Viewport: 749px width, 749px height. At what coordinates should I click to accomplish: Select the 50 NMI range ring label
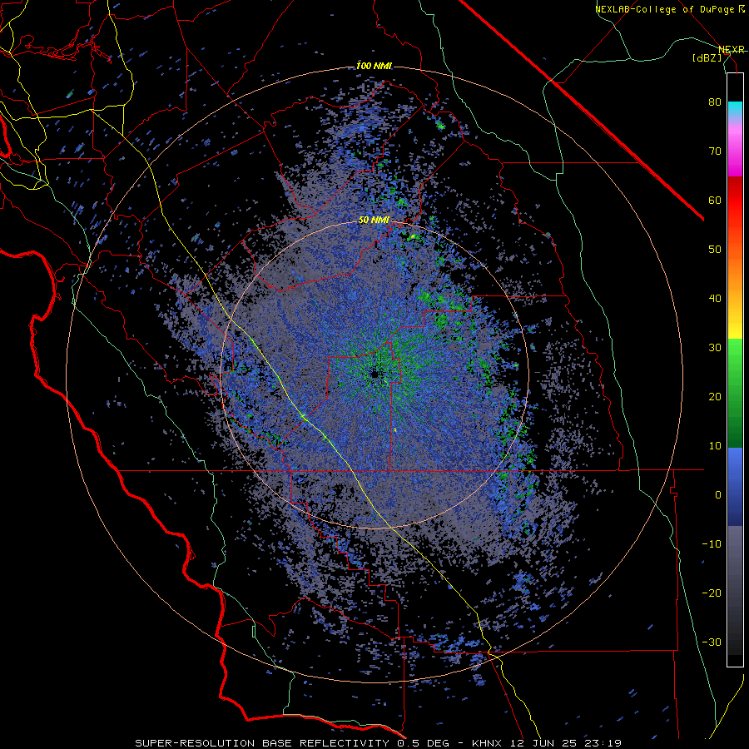374,221
